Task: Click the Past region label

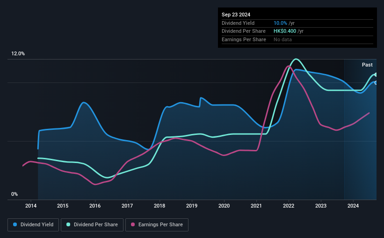Action: (367, 65)
